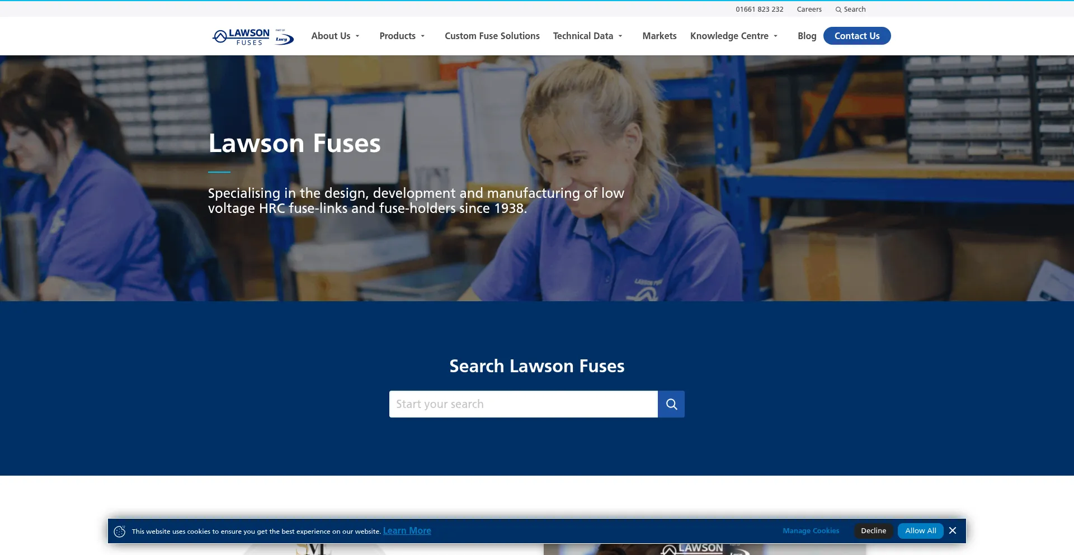Open the Knowledge Centre menu
1074x555 pixels.
point(729,36)
